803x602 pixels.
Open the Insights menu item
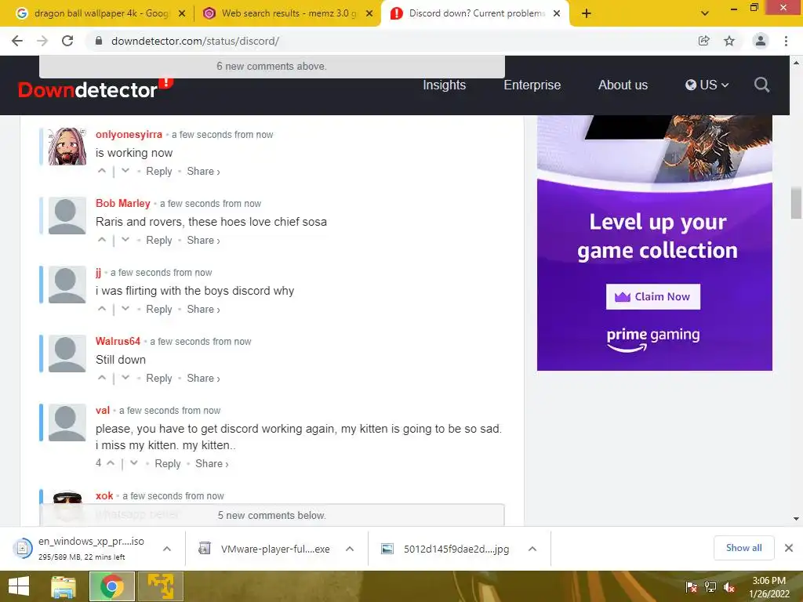[444, 85]
